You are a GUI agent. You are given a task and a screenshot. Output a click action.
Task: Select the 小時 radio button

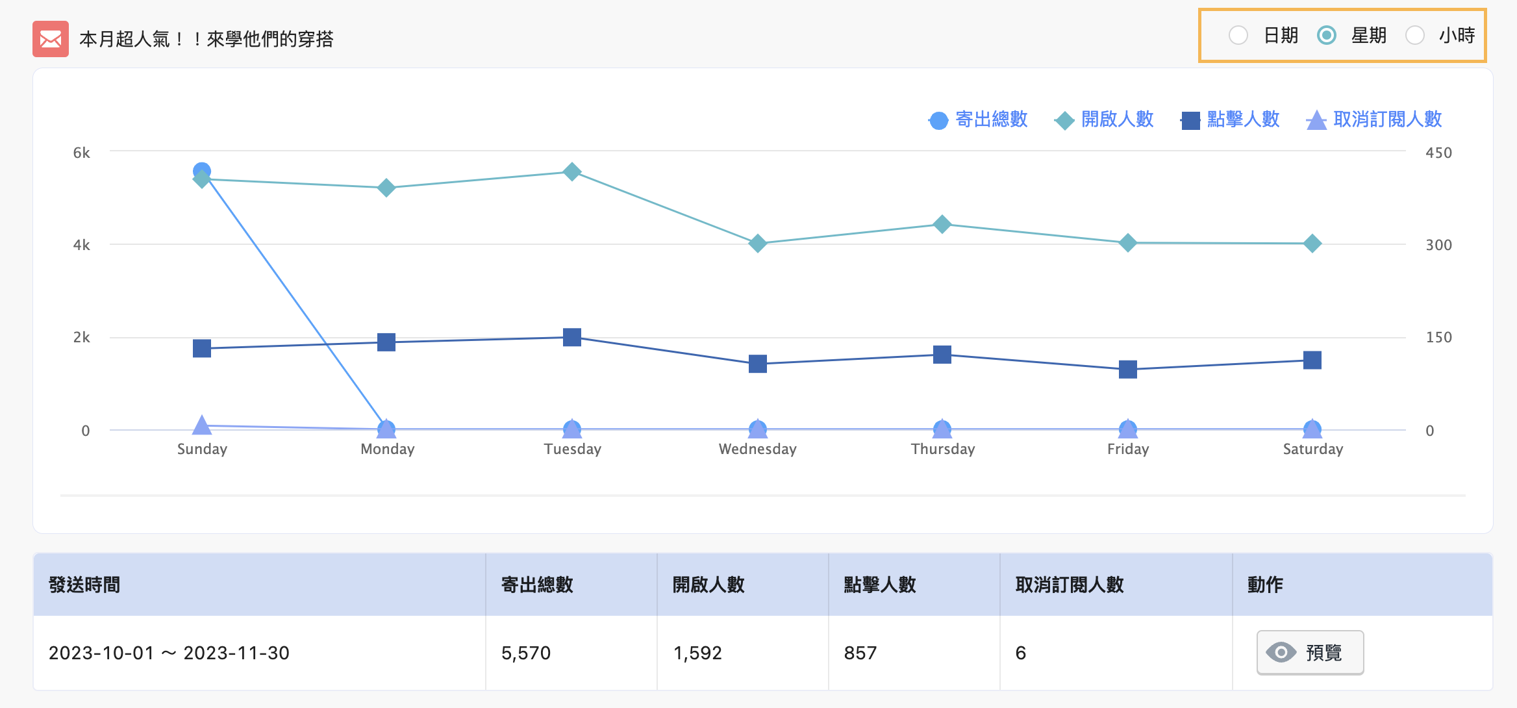[1416, 36]
